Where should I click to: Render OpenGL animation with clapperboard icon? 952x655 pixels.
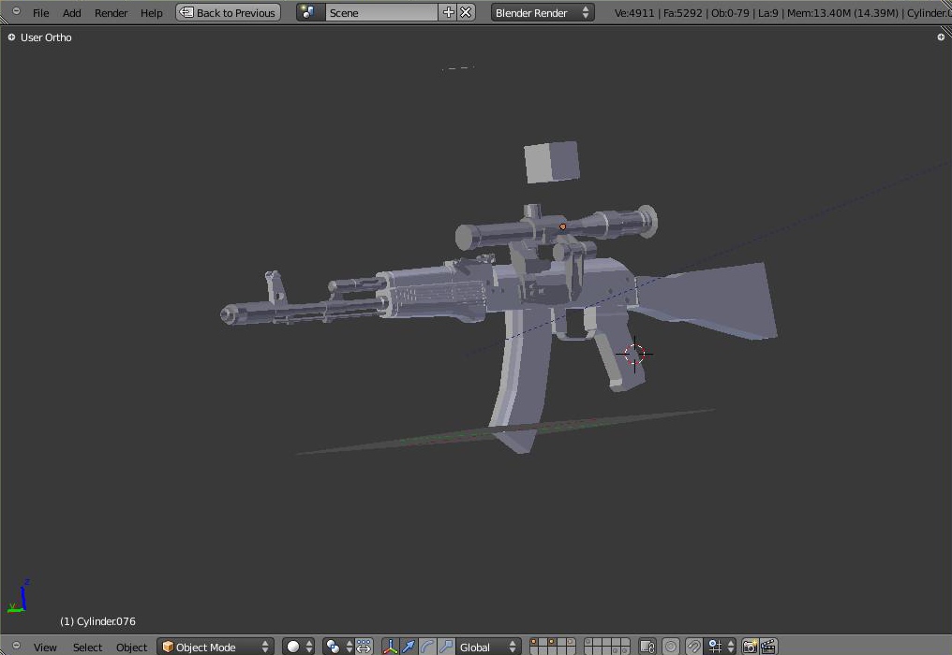coord(768,648)
